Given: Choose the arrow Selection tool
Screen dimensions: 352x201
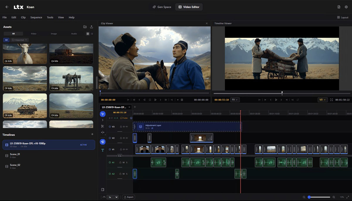Looking at the screenshot, I should point(102,114).
